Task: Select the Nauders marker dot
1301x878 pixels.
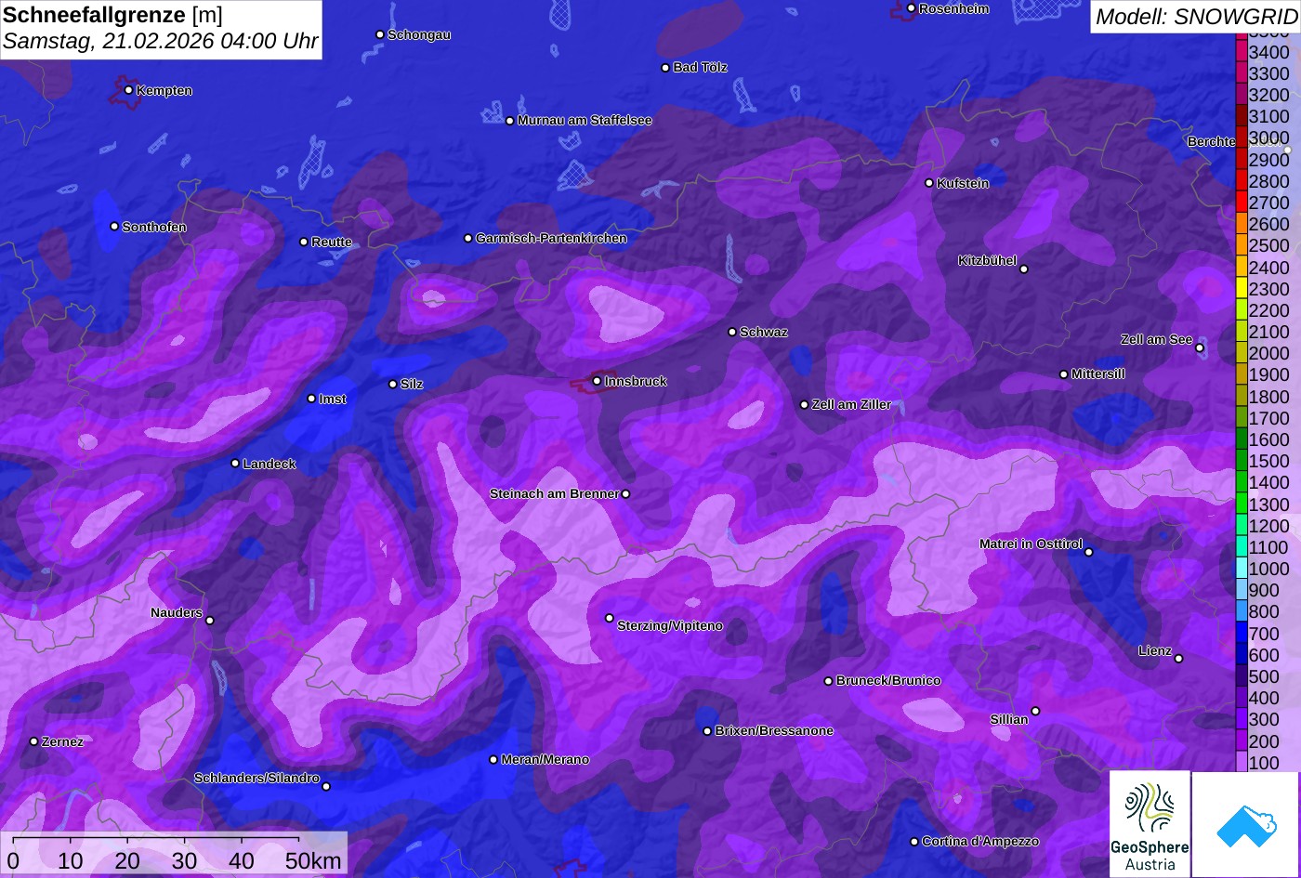Action: (x=210, y=621)
